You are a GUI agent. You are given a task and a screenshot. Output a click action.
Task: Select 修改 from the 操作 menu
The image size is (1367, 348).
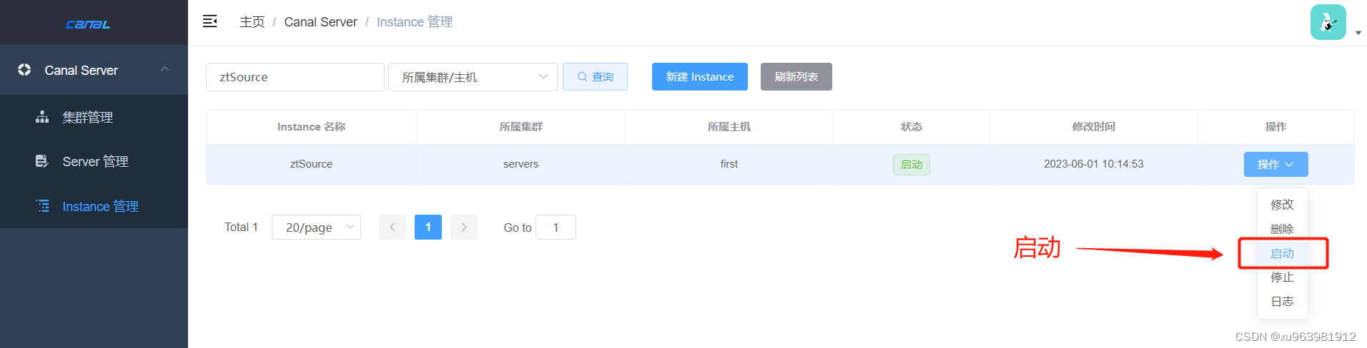pos(1282,205)
